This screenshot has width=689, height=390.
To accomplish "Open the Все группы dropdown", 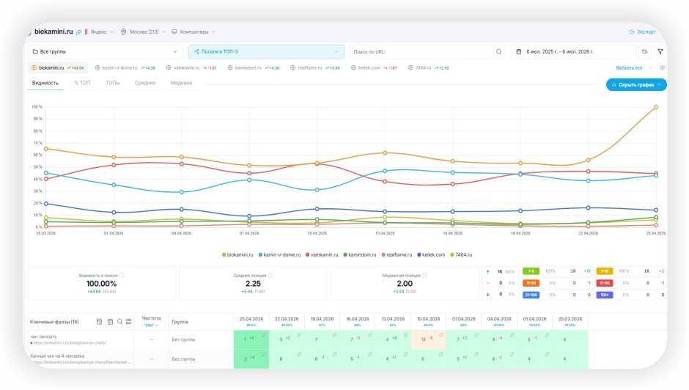I will 105,52.
